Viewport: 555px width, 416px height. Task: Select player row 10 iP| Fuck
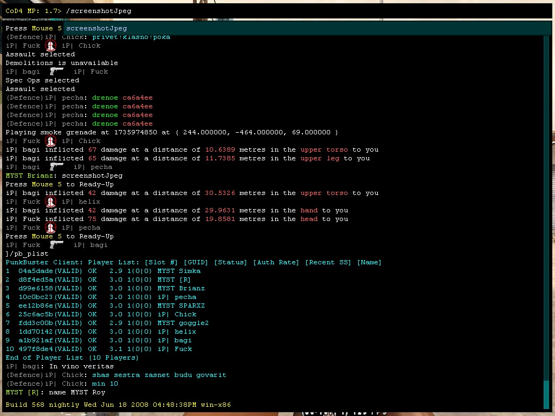click(99, 349)
